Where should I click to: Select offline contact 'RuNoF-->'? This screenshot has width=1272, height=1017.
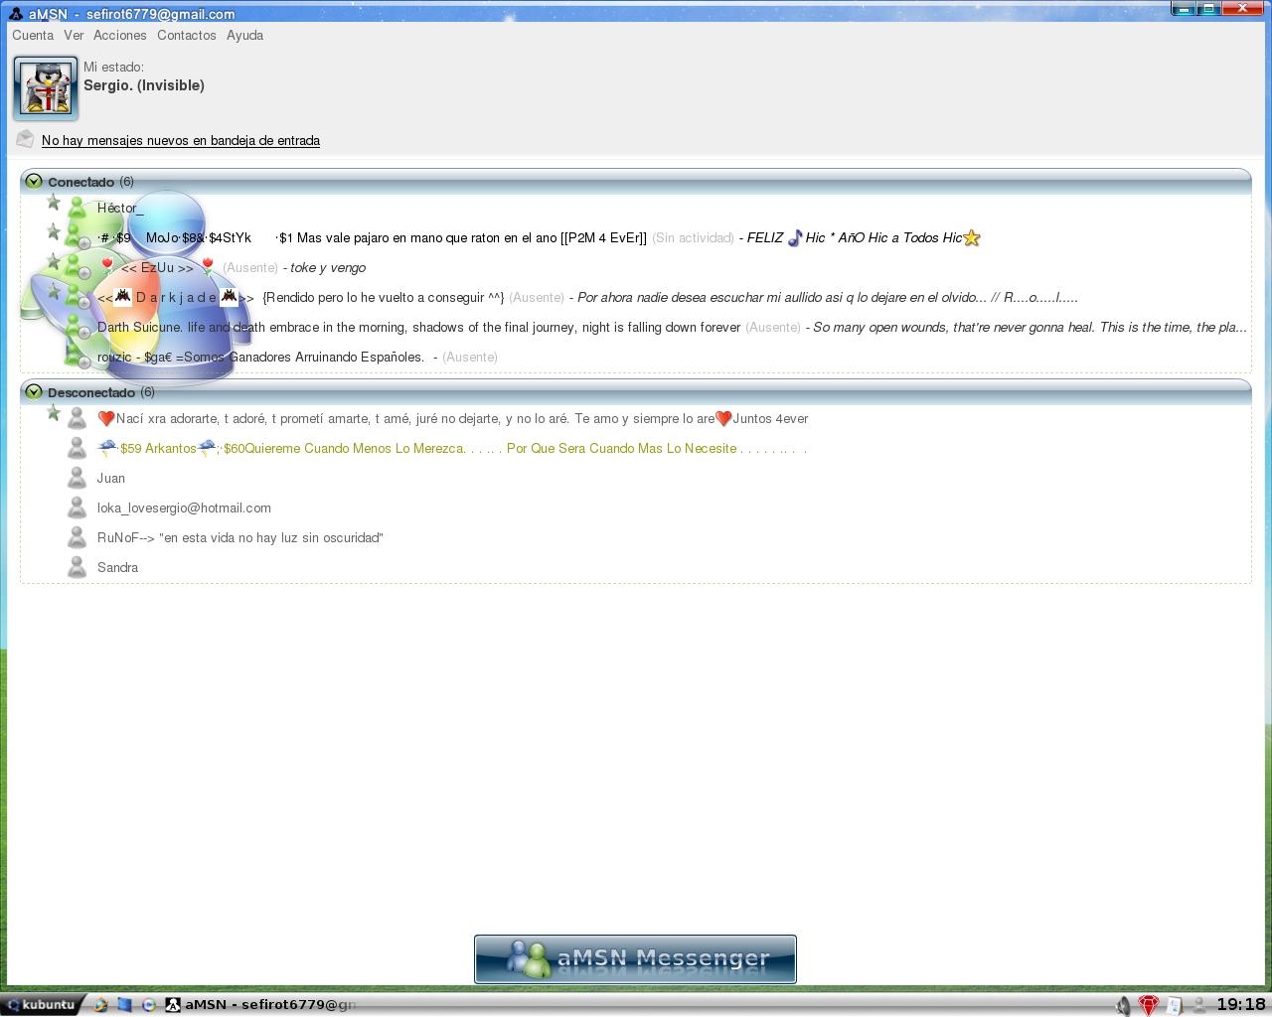coord(240,538)
